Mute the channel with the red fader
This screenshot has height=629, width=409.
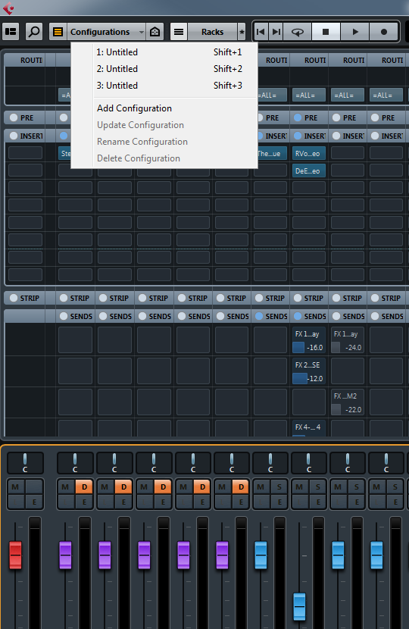[x=15, y=487]
